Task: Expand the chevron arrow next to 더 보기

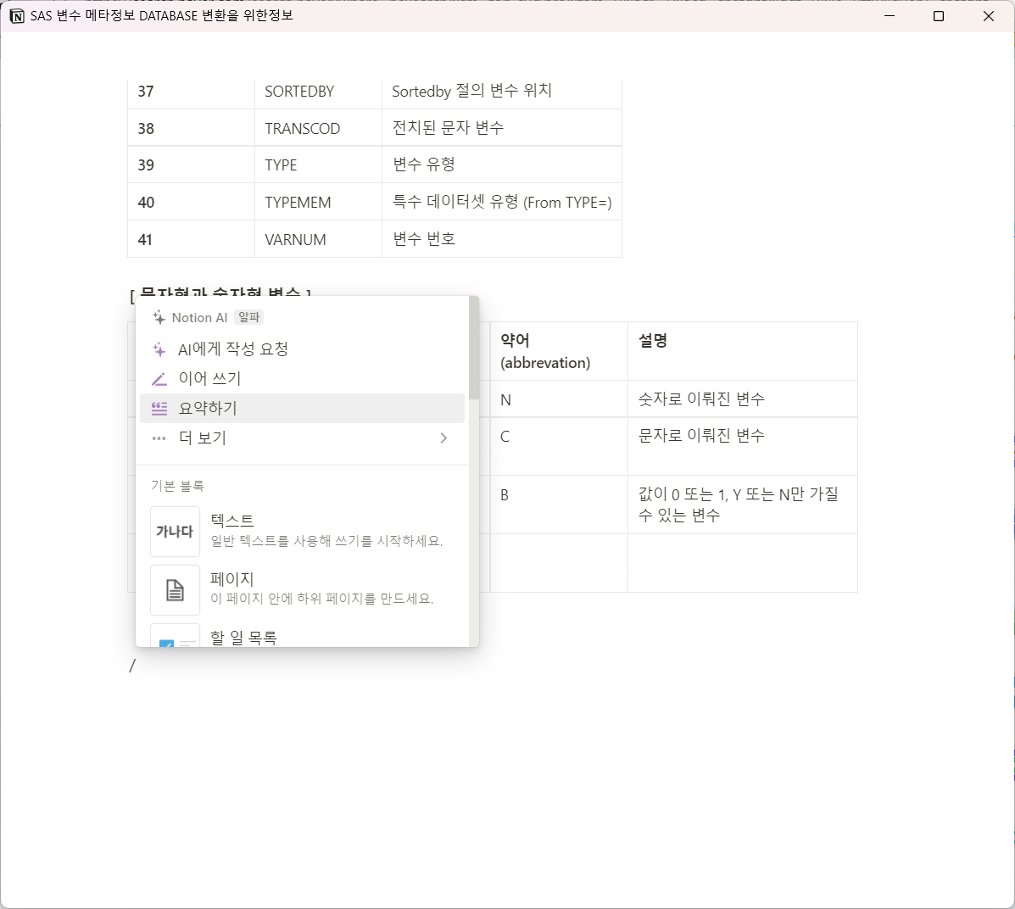Action: 443,438
